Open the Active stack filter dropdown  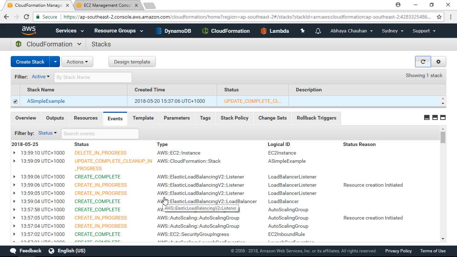coord(41,76)
